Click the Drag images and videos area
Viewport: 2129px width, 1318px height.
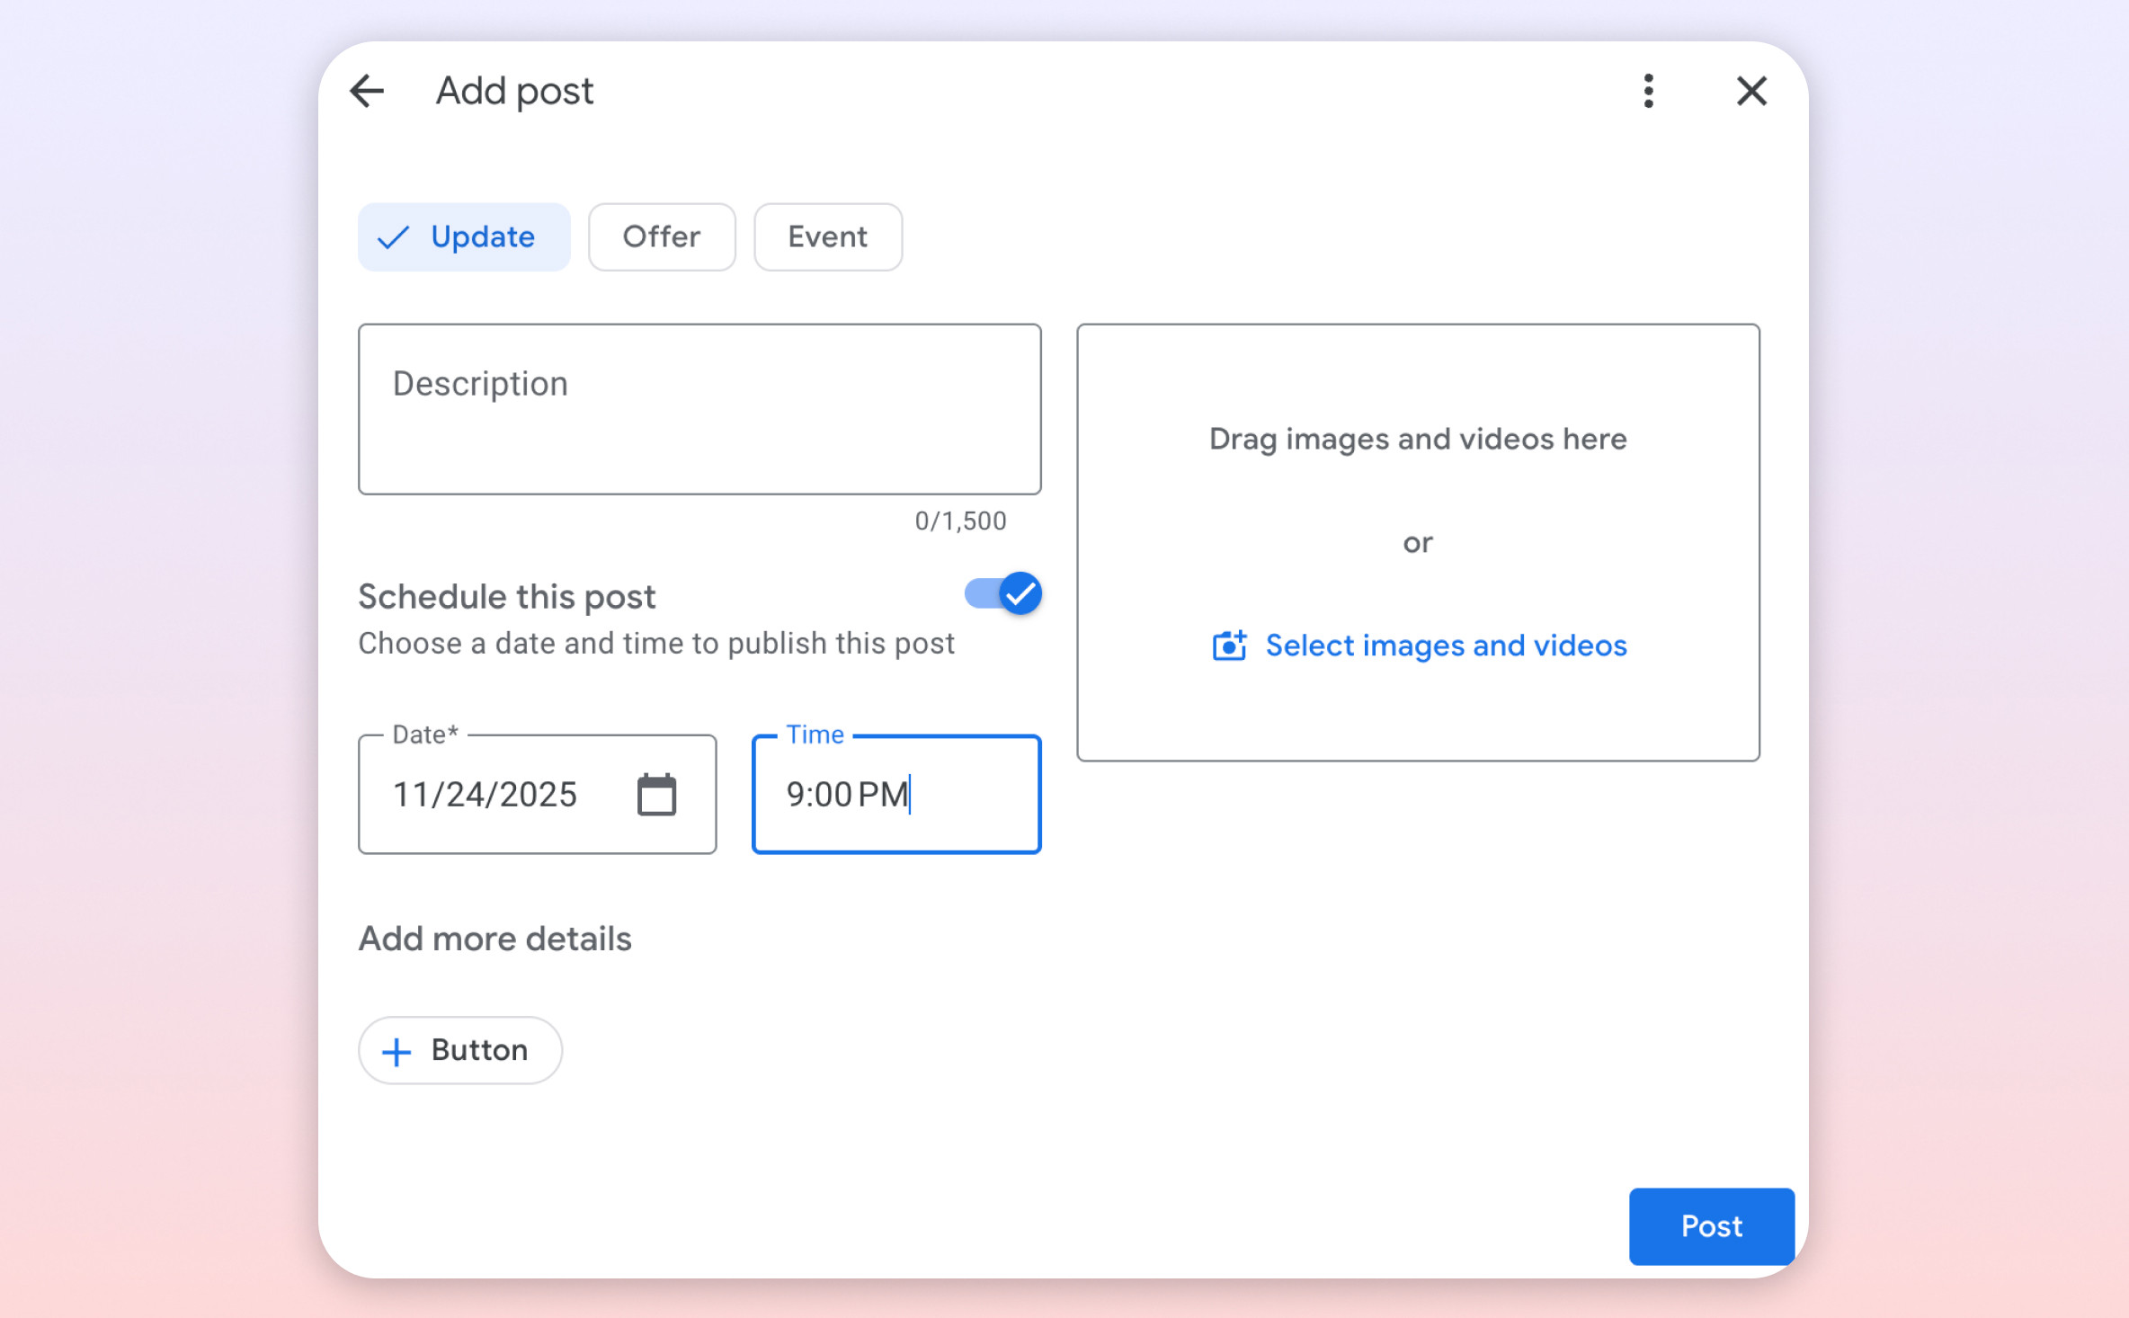click(1417, 440)
